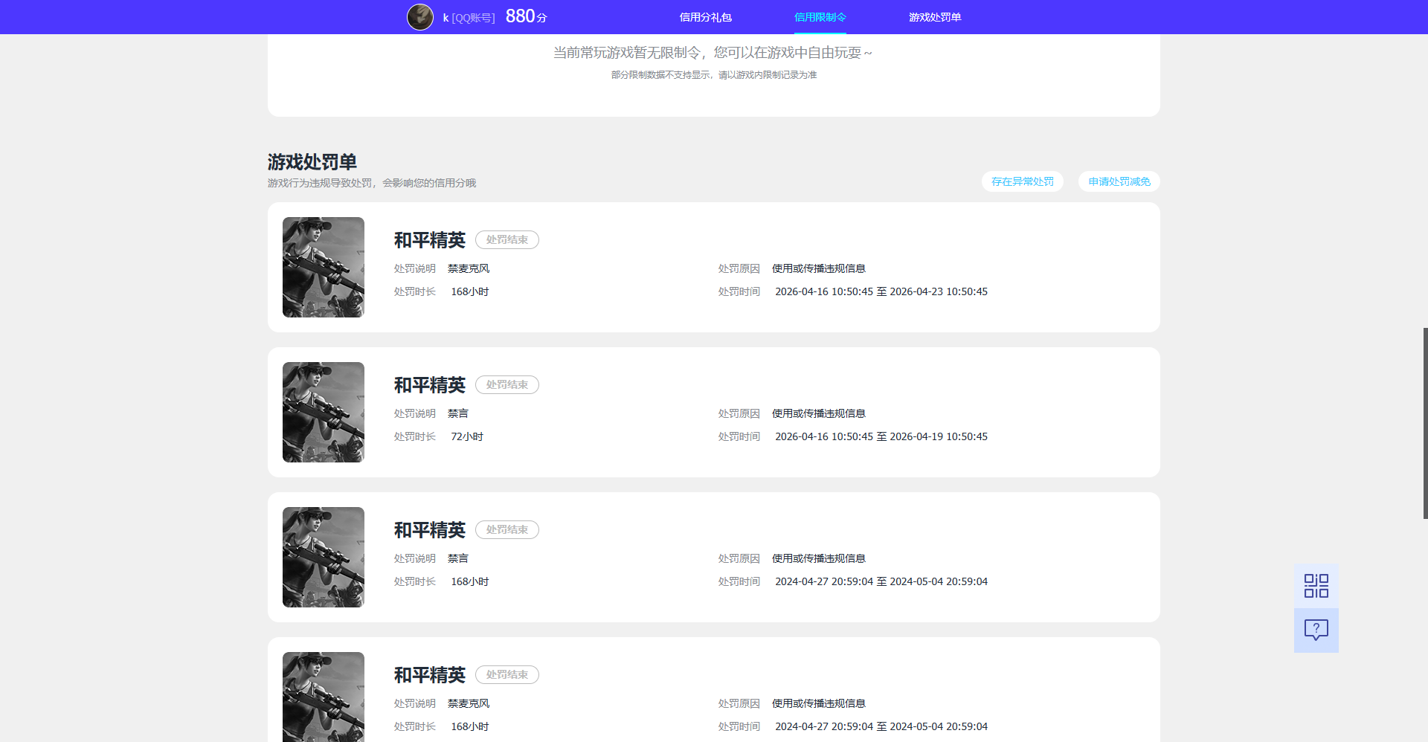Click 处罚结束 badge on the 2024 禁麦克风 card
The image size is (1428, 742).
[507, 674]
